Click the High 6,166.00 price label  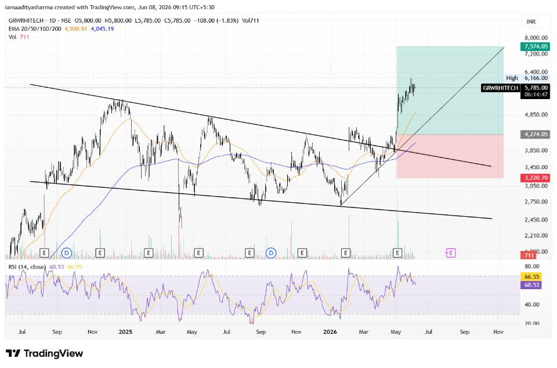point(527,78)
